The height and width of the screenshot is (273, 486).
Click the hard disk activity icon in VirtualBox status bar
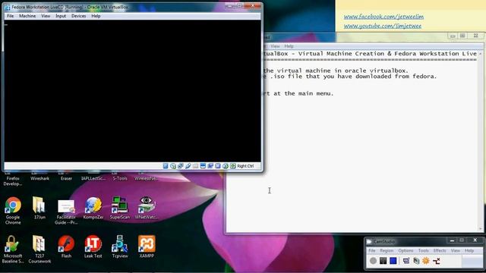click(166, 166)
